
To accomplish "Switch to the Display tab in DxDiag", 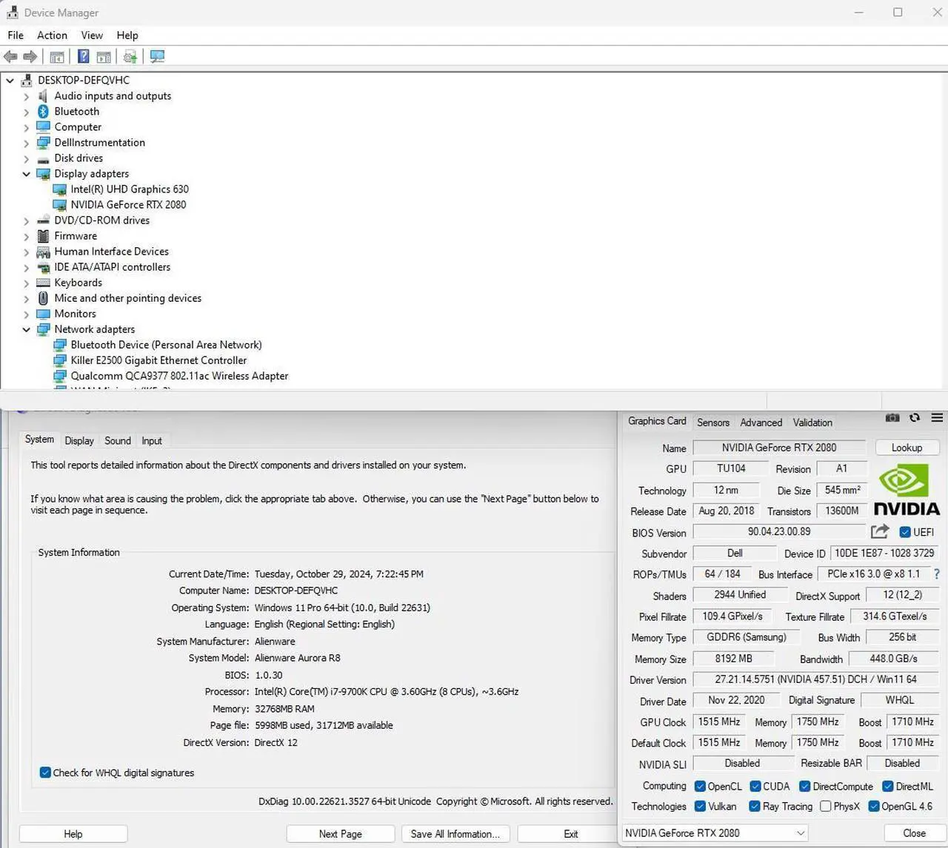I will pos(79,440).
